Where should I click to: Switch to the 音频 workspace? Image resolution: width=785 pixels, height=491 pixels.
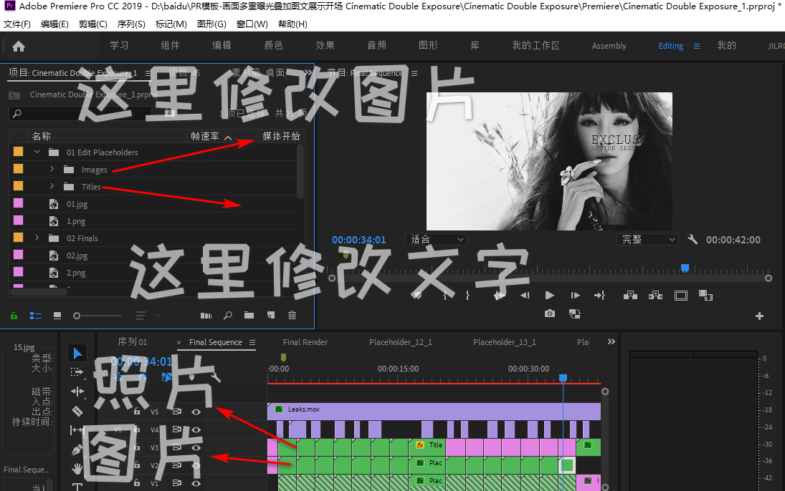click(x=376, y=46)
